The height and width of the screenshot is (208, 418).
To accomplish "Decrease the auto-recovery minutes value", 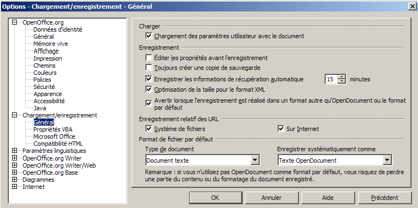I will click(342, 81).
